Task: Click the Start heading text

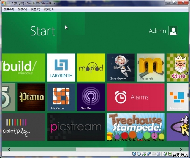Action: click(x=43, y=31)
